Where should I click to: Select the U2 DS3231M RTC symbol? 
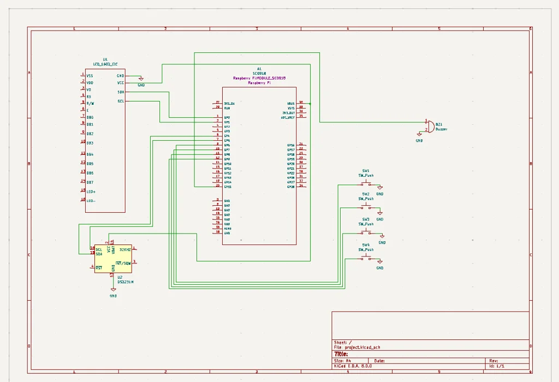pos(113,259)
